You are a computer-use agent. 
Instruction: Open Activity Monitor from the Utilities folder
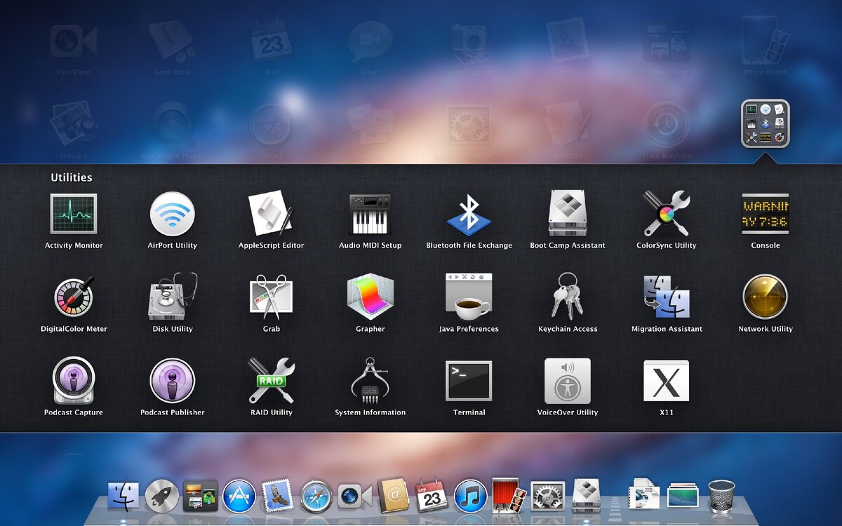74,214
